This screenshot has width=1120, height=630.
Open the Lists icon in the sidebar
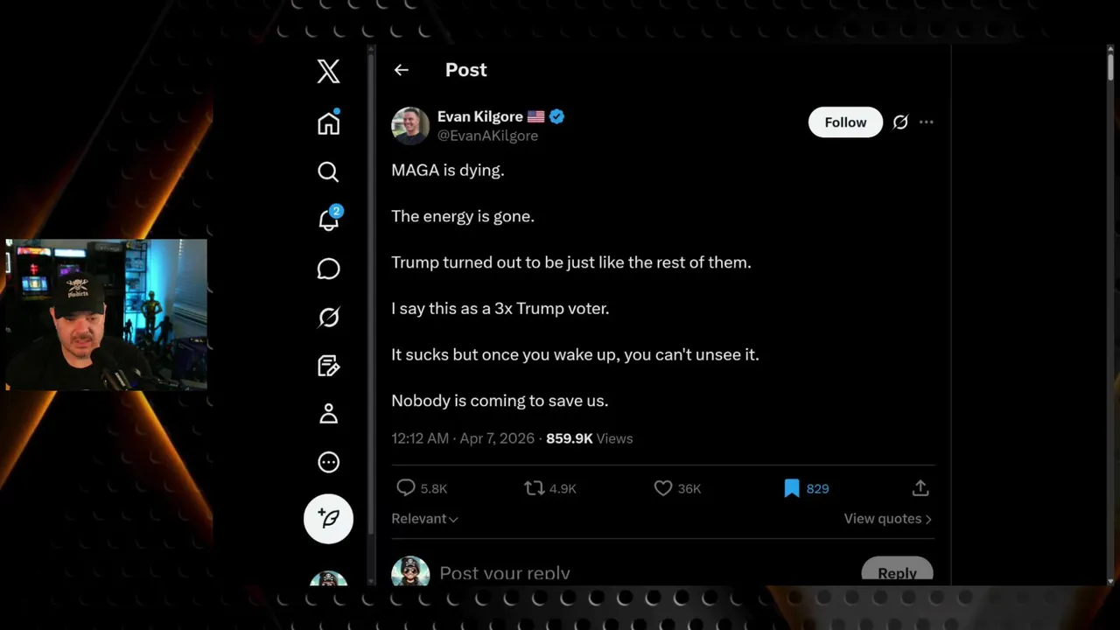(328, 366)
